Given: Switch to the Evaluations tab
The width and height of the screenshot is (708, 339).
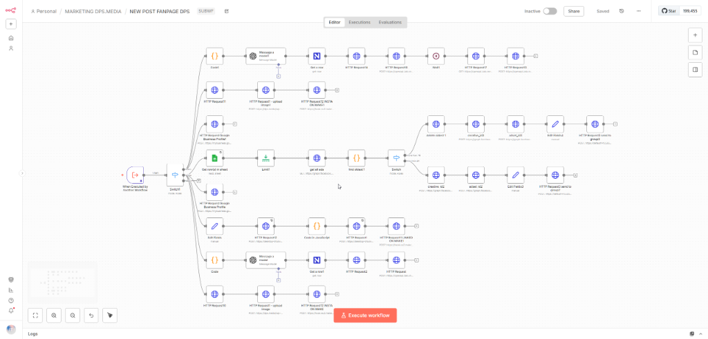Looking at the screenshot, I should click(x=390, y=22).
